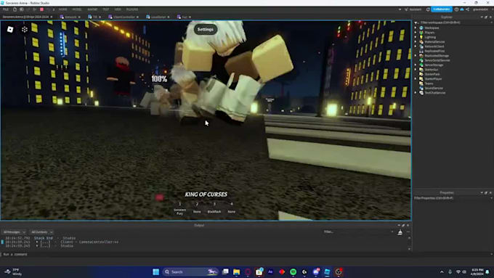Switch to the VIEW ribbon tab
This screenshot has height=278, width=494.
pos(118,9)
